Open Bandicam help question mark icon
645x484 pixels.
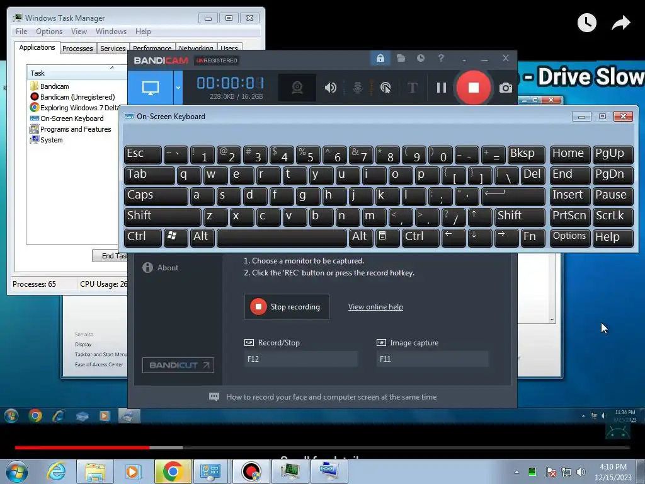[441, 59]
